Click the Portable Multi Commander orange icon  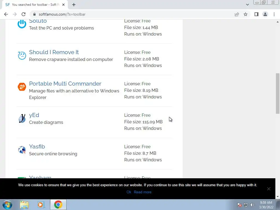tap(22, 87)
